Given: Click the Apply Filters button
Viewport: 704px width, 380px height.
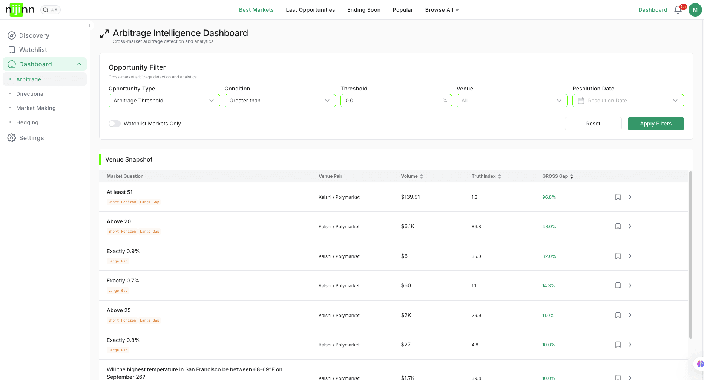Looking at the screenshot, I should [x=656, y=124].
